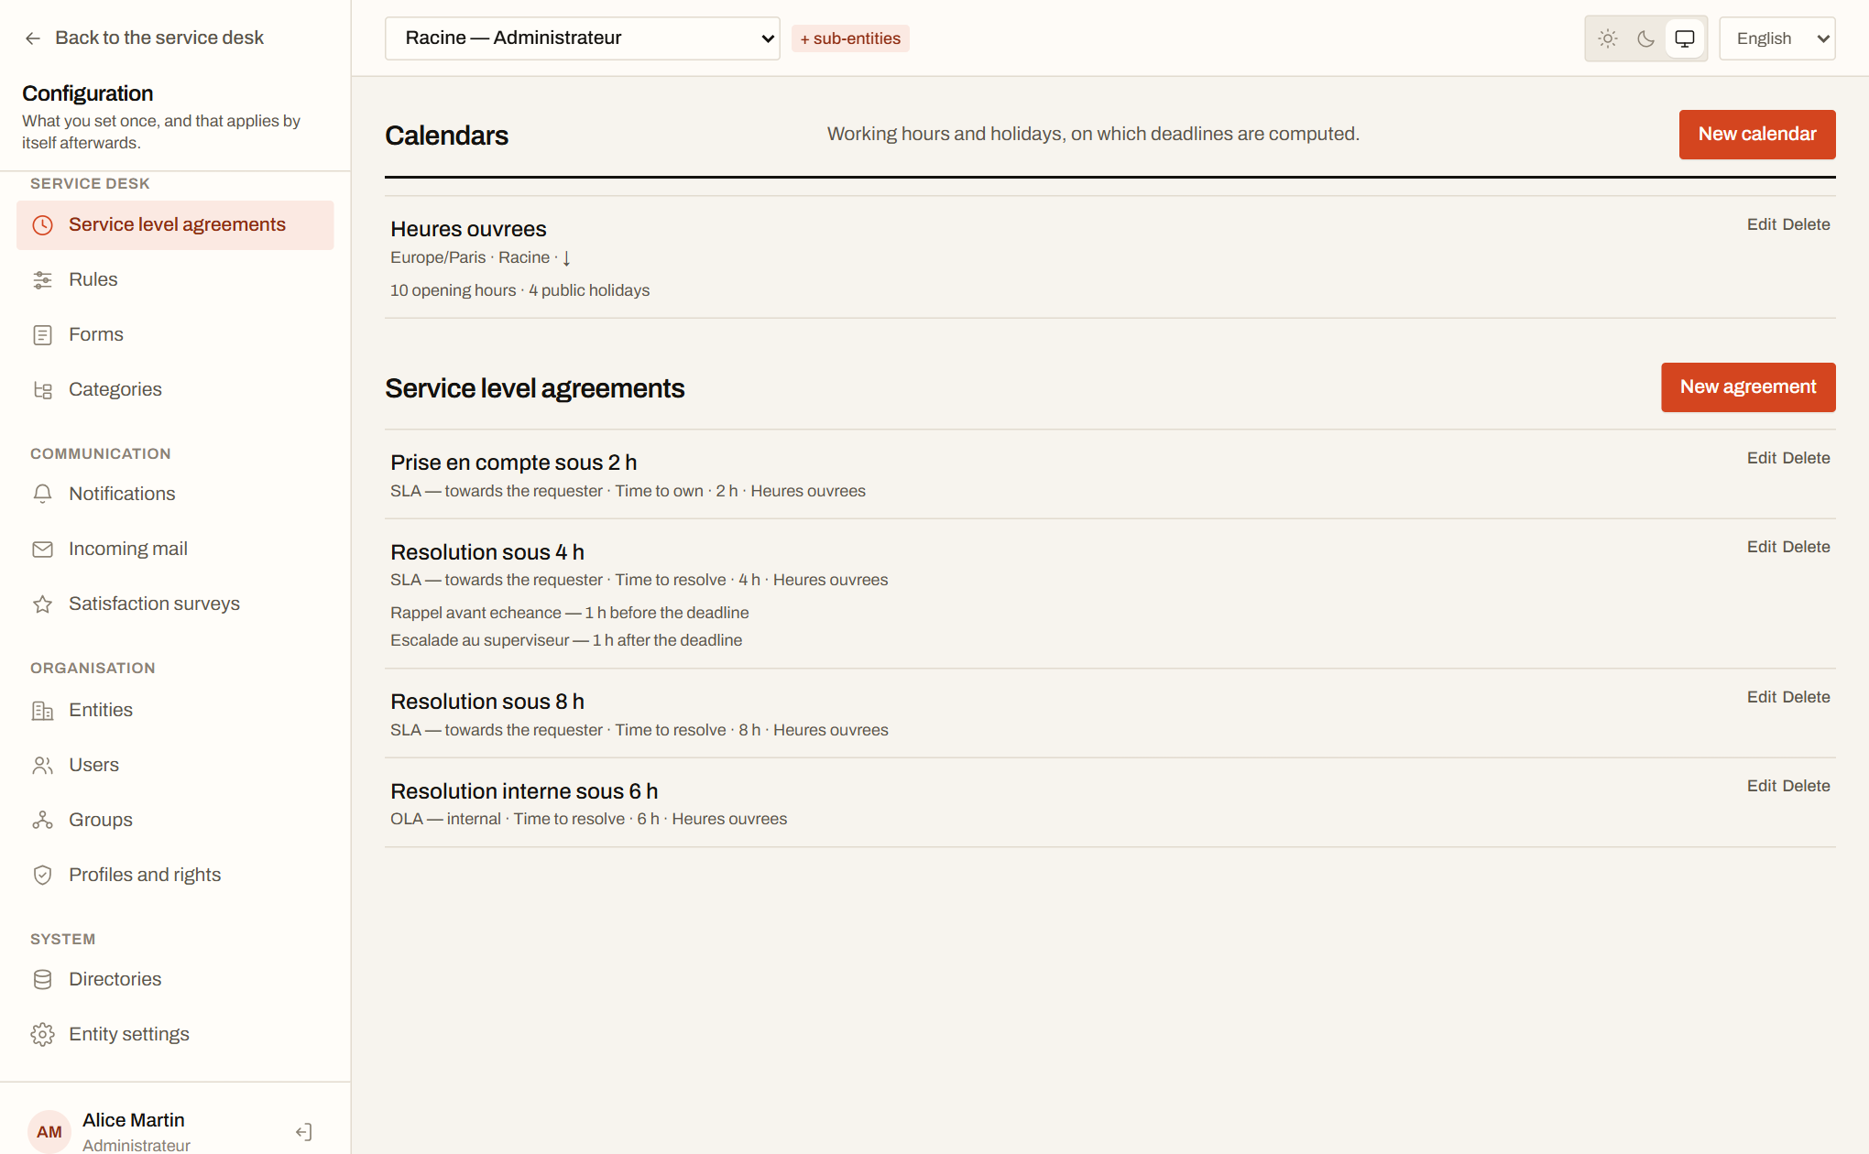Open the Rules menu item
This screenshot has width=1869, height=1154.
click(x=175, y=280)
